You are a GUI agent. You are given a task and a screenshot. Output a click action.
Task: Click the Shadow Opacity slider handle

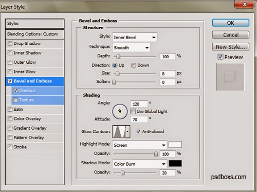click(122, 173)
